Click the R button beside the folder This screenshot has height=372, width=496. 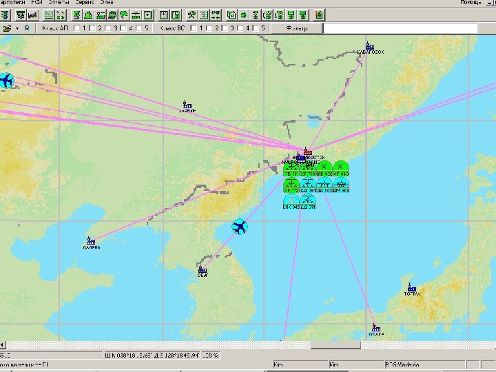pyautogui.click(x=27, y=28)
